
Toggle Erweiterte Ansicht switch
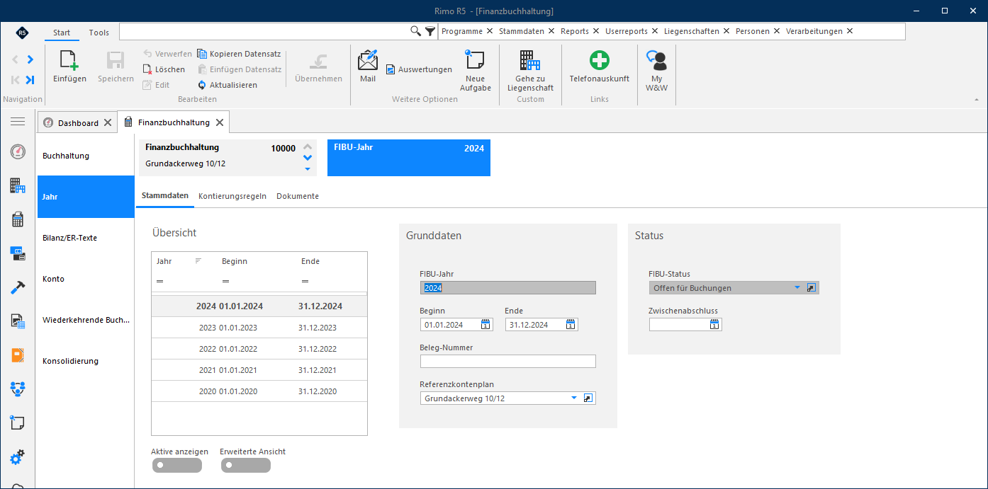(x=245, y=465)
